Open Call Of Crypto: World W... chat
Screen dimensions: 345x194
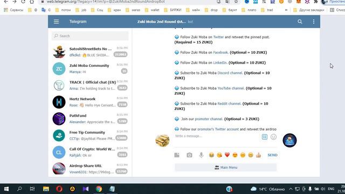[90, 152]
